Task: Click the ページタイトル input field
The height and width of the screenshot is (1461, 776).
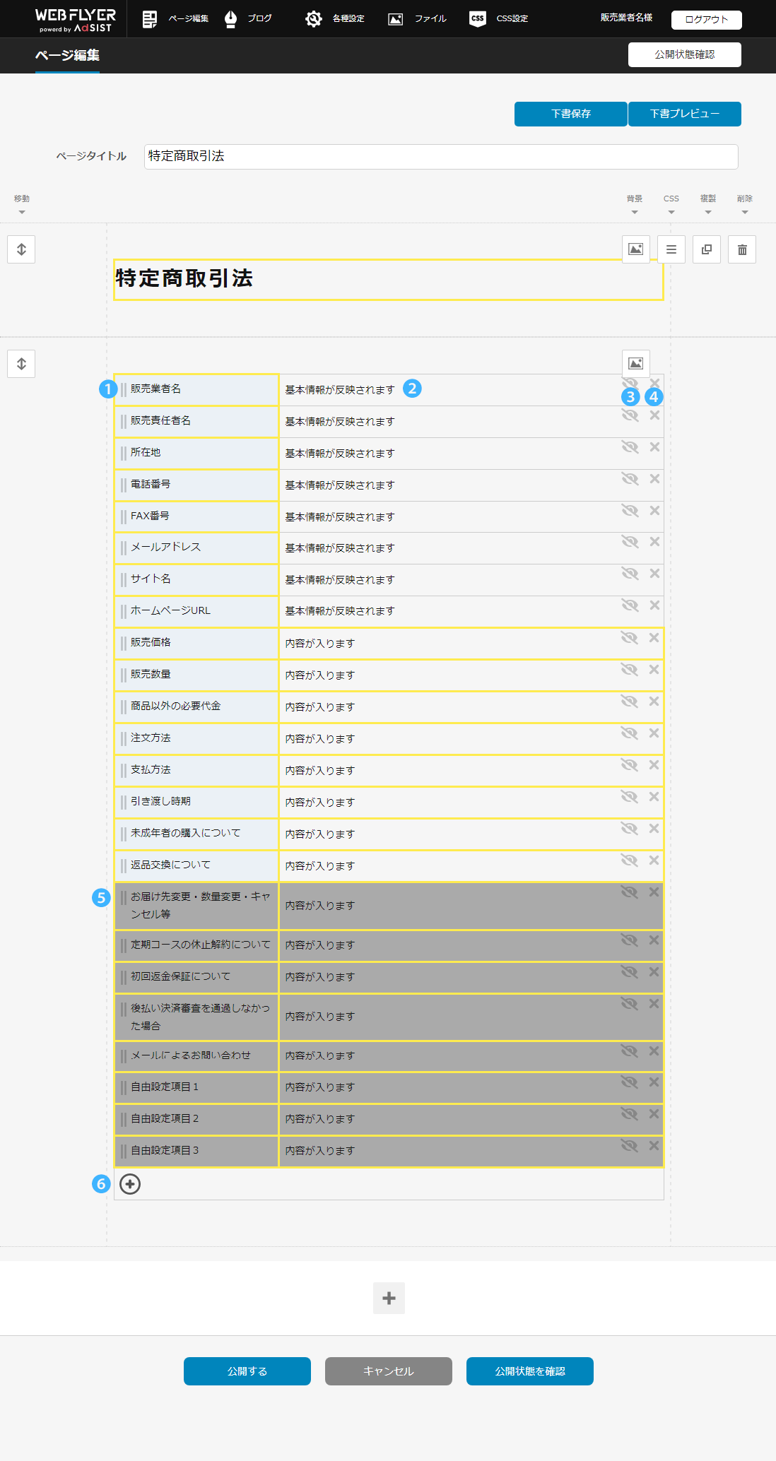Action: click(x=441, y=156)
